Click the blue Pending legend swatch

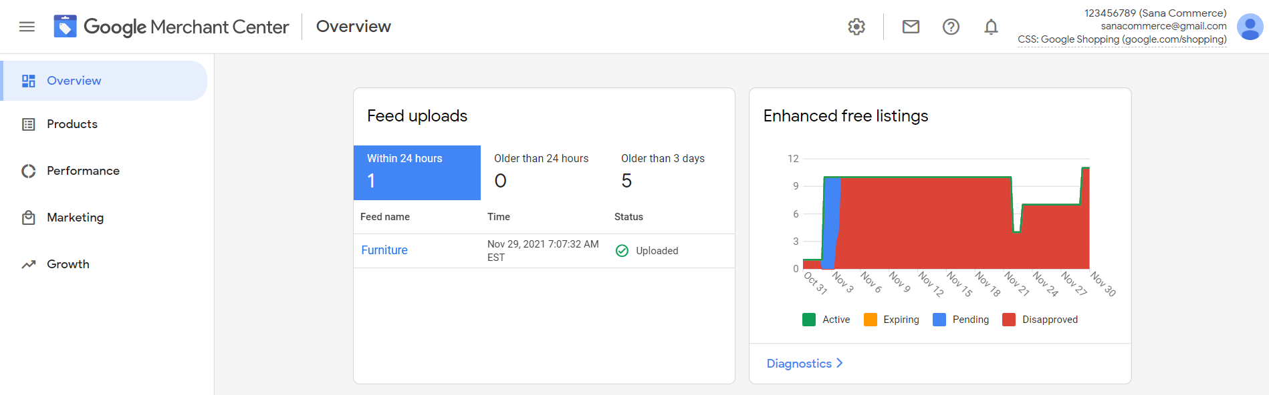[939, 320]
